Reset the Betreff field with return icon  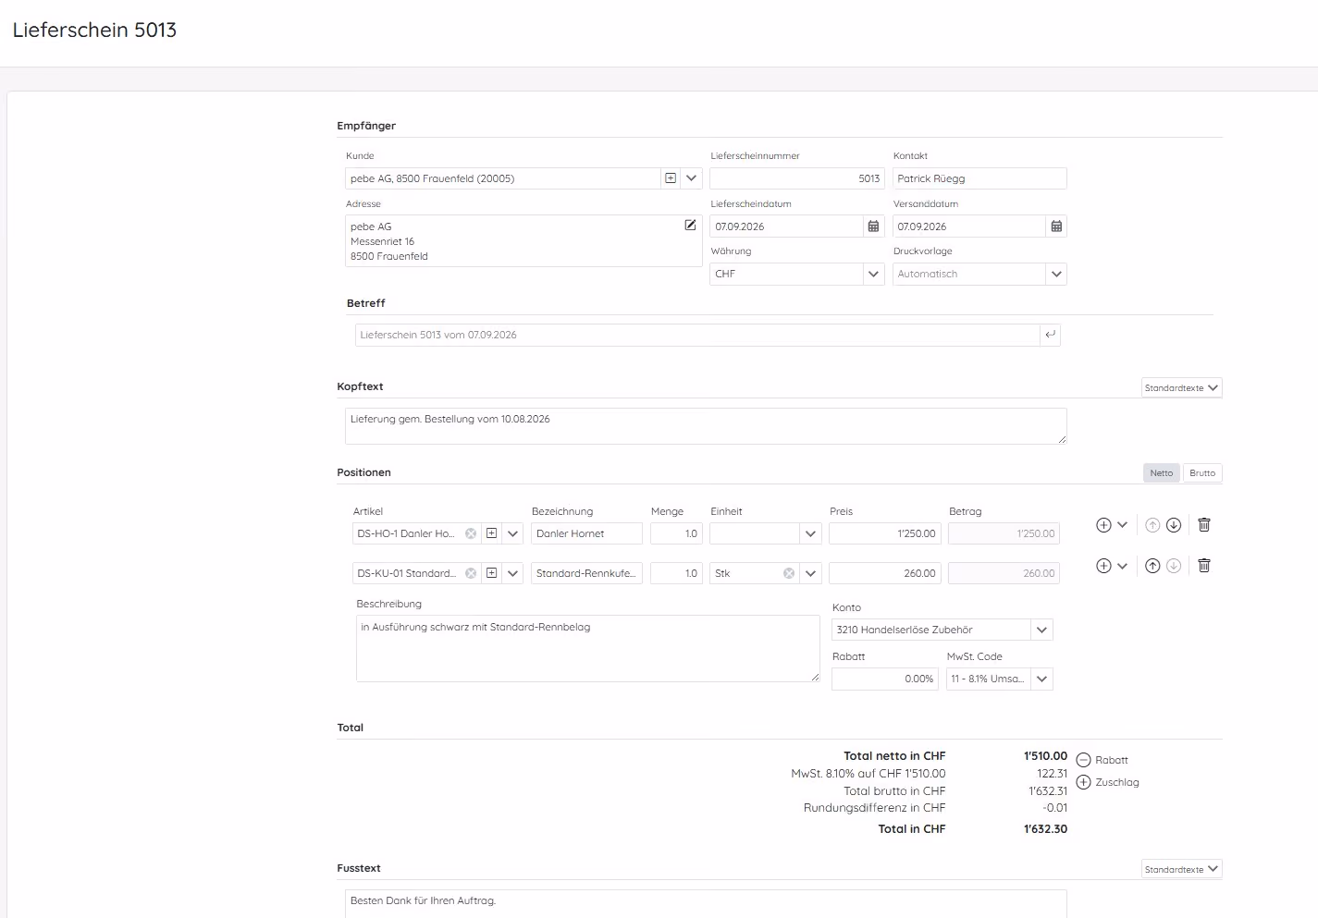tap(1050, 335)
